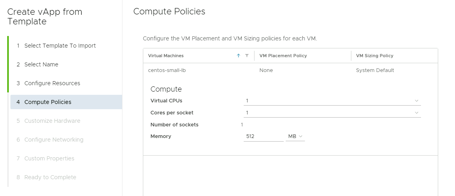The image size is (455, 196).
Task: Click the None placement policy cell
Action: pyautogui.click(x=266, y=70)
